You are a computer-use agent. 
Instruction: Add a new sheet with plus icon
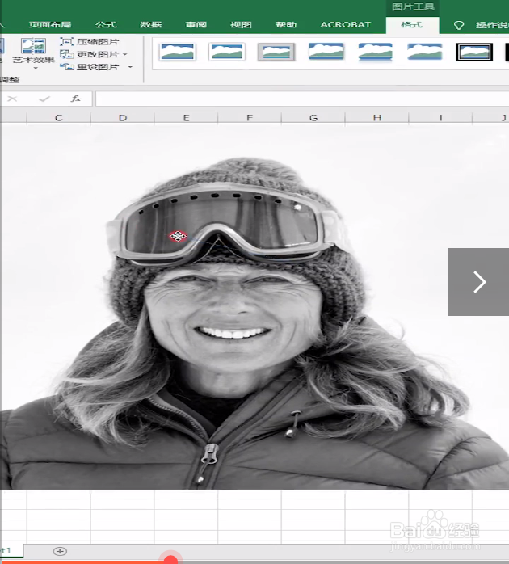point(60,551)
